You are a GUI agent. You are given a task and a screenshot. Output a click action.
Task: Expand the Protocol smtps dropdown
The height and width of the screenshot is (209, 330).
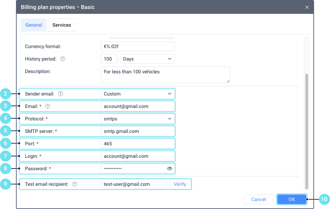pos(137,119)
